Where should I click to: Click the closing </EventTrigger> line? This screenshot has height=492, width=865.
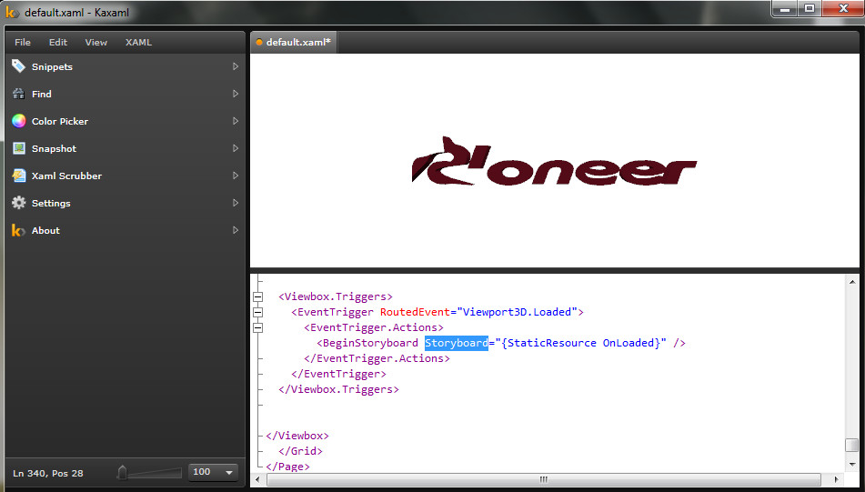click(338, 374)
